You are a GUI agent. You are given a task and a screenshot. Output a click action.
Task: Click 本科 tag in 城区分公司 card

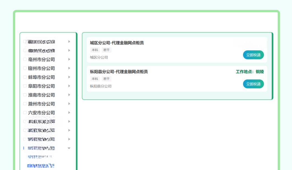(95, 50)
